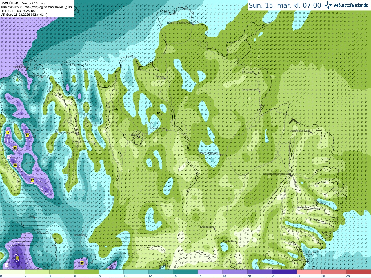Click the Sandvíkurheiði station label
Image resolution: width=371 pixels, height=278 pixels.
click(x=251, y=89)
